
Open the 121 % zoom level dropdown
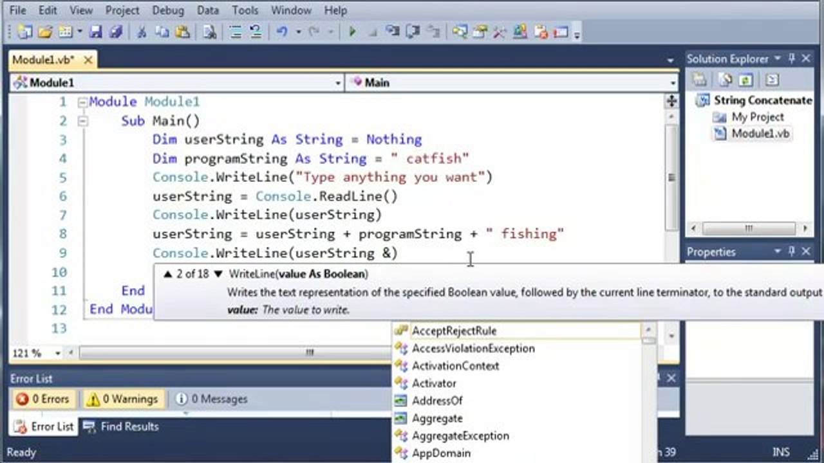[58, 353]
